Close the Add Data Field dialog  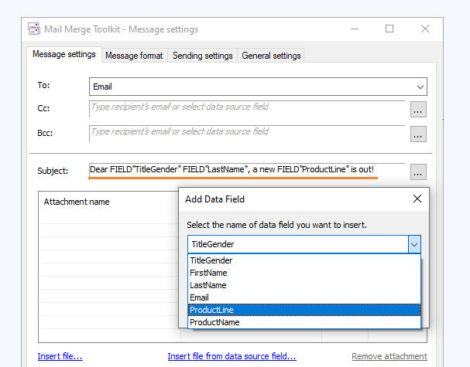click(417, 199)
